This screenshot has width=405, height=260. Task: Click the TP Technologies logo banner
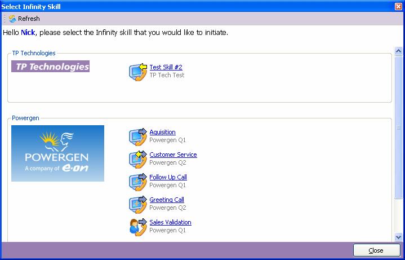(x=50, y=67)
